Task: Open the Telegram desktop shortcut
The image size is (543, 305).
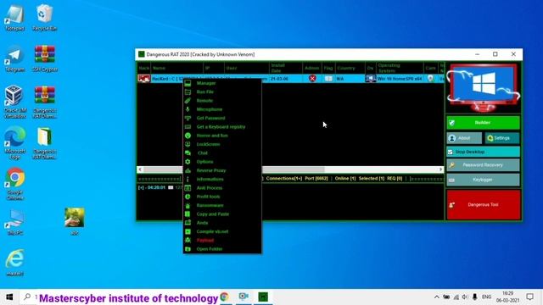Action: point(15,59)
